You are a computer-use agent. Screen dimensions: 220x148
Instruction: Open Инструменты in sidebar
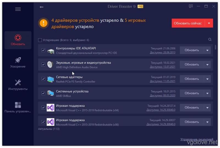click(18, 85)
